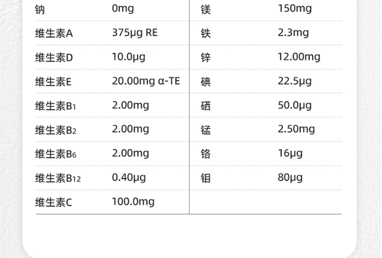Select the 20.00mg α-TE value
The width and height of the screenshot is (382, 258).
146,81
